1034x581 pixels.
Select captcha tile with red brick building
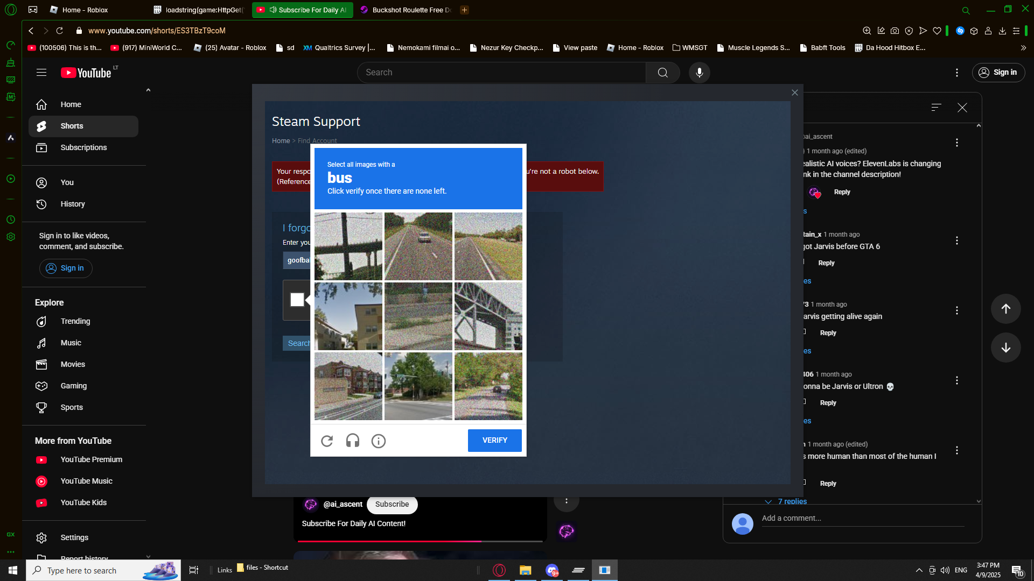point(348,386)
